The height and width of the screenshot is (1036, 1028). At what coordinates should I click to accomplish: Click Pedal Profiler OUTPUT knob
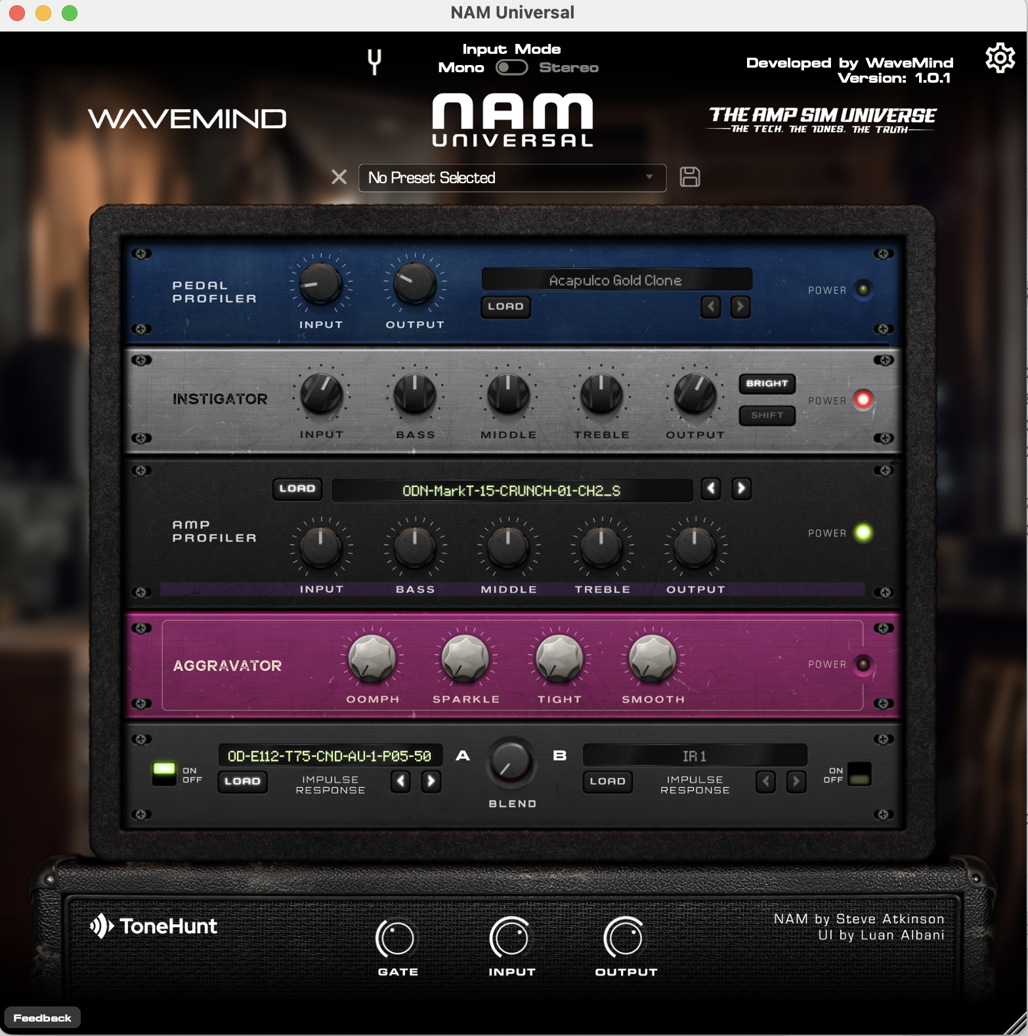point(414,284)
